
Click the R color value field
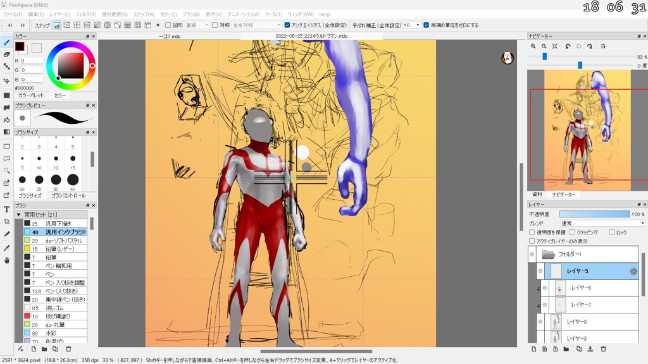(32, 61)
